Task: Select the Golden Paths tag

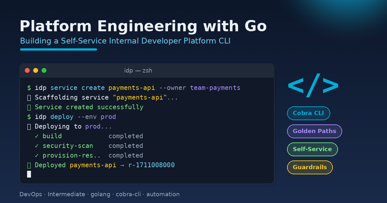Action: (314, 131)
